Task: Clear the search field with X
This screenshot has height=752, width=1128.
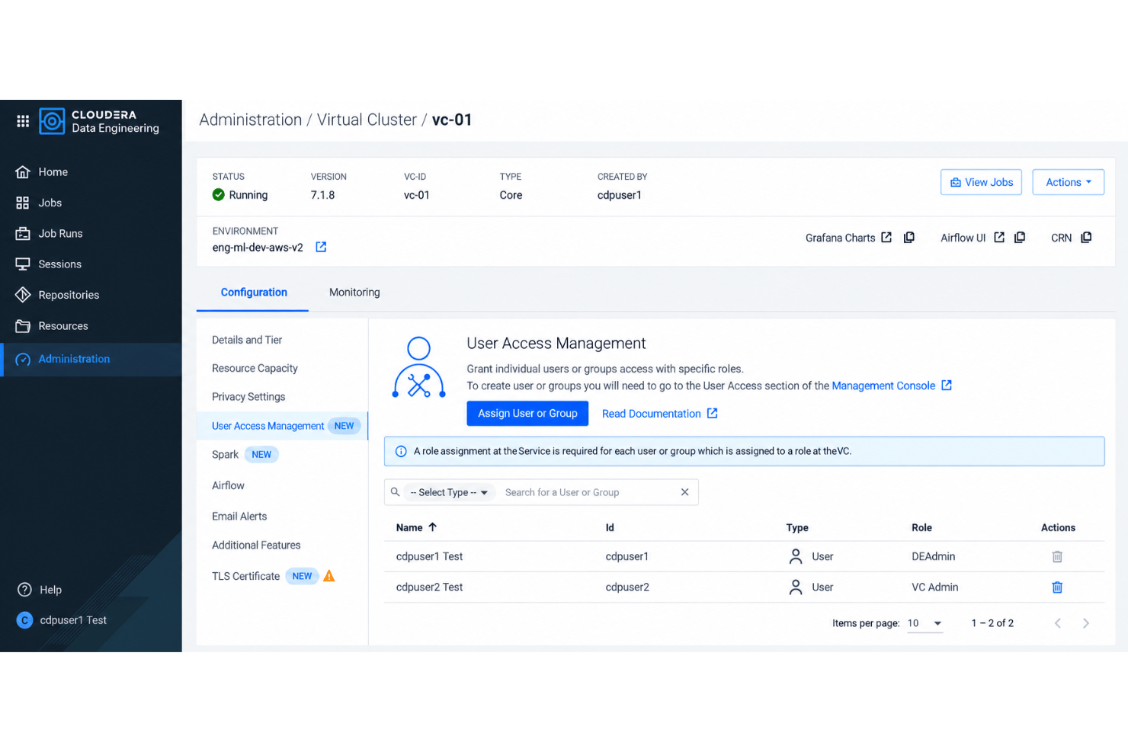Action: [685, 492]
